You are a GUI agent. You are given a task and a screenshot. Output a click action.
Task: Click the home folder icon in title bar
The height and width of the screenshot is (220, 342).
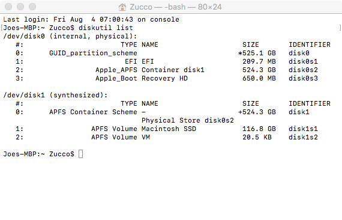coord(122,7)
